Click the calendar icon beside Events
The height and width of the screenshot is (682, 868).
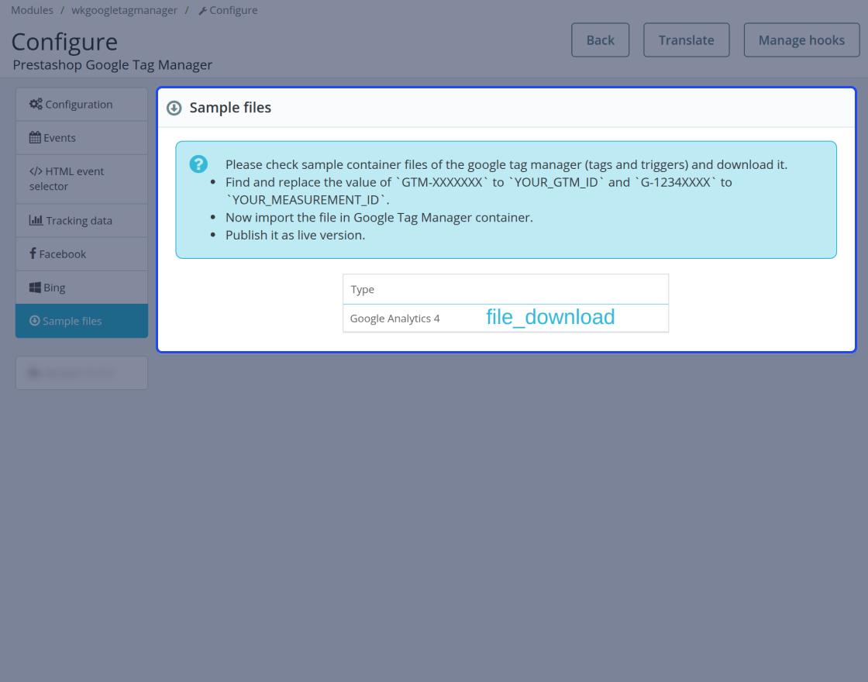tap(35, 137)
